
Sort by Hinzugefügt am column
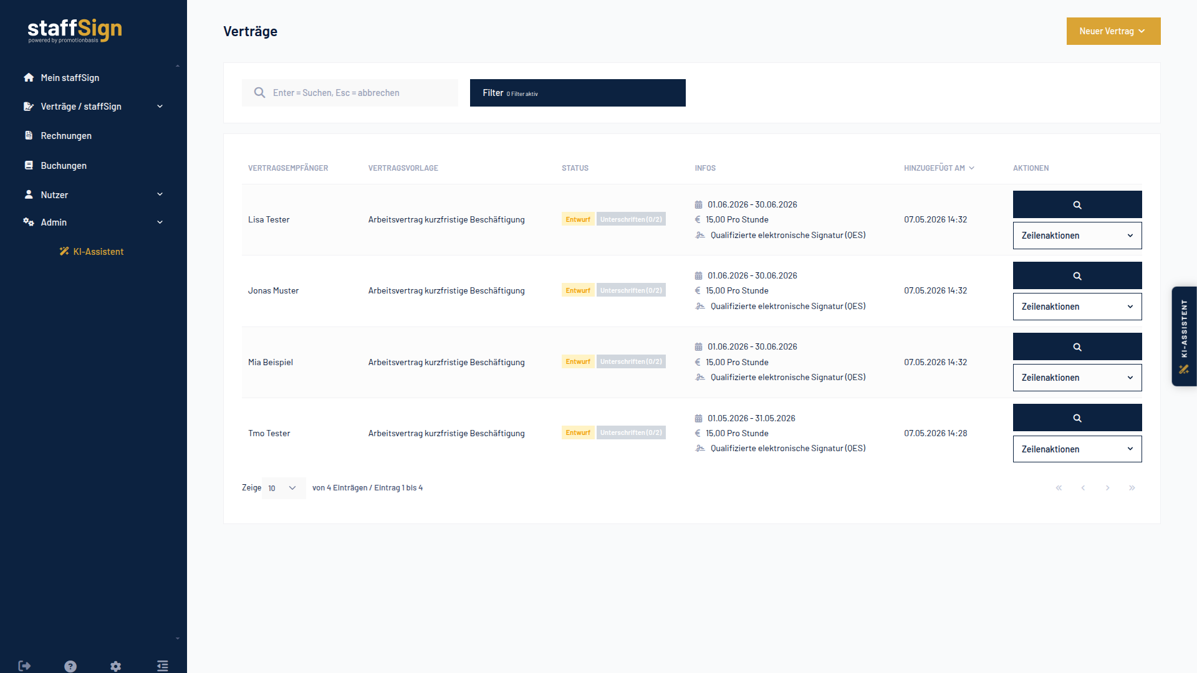tap(939, 168)
